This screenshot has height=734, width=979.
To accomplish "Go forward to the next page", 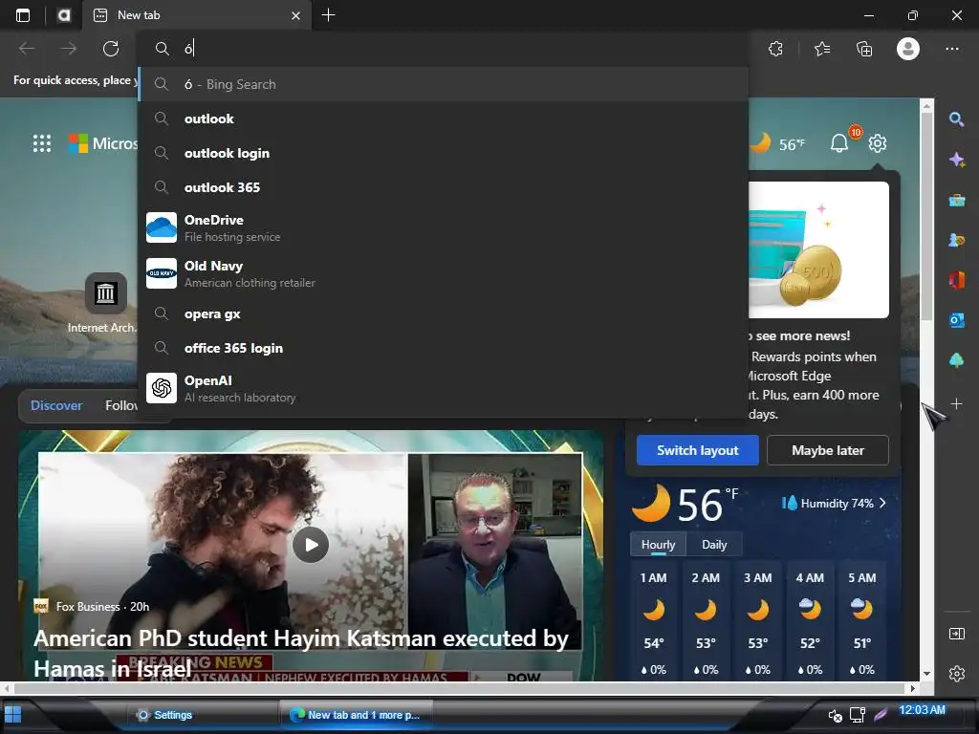I will [x=69, y=49].
